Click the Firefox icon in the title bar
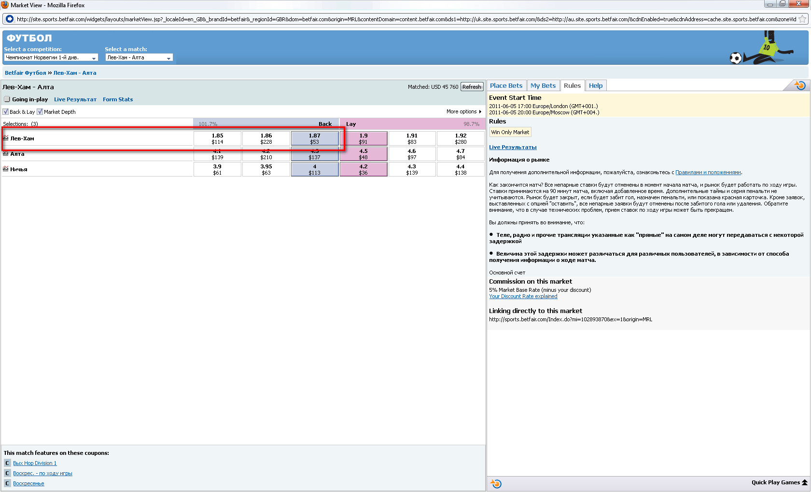The width and height of the screenshot is (811, 492). [5, 5]
